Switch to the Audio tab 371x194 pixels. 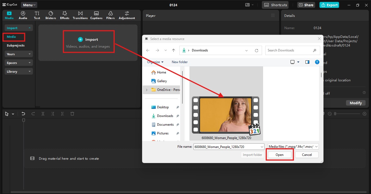pos(23,15)
